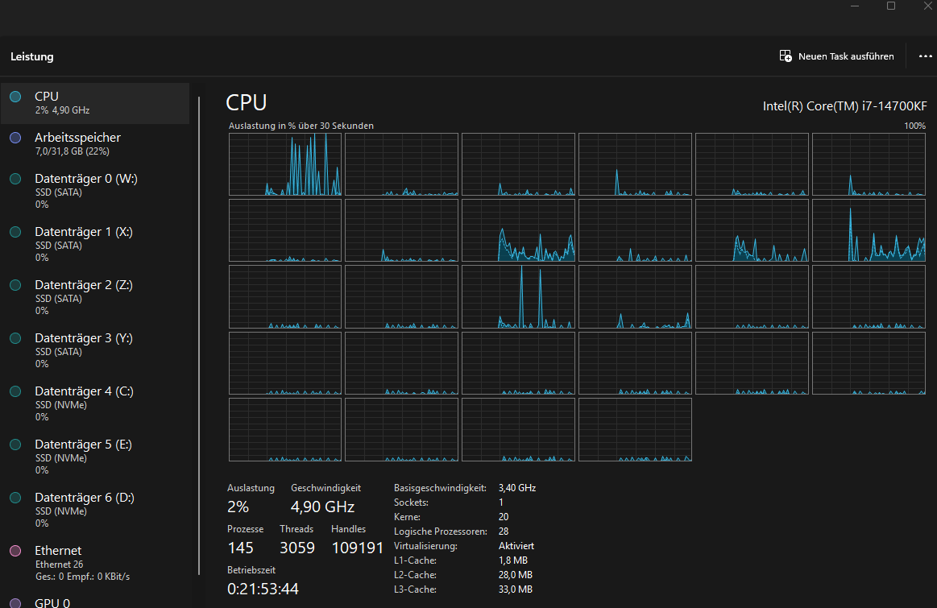Click the Prozesse count 145
This screenshot has height=608, width=937.
pyautogui.click(x=240, y=548)
